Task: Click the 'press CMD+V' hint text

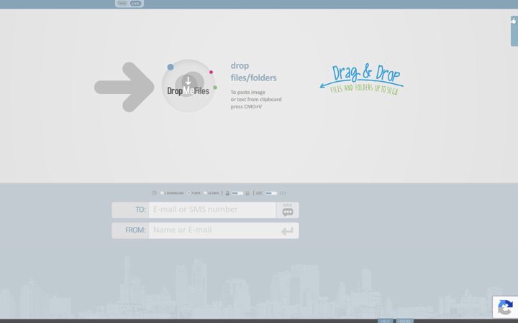Action: (x=246, y=106)
